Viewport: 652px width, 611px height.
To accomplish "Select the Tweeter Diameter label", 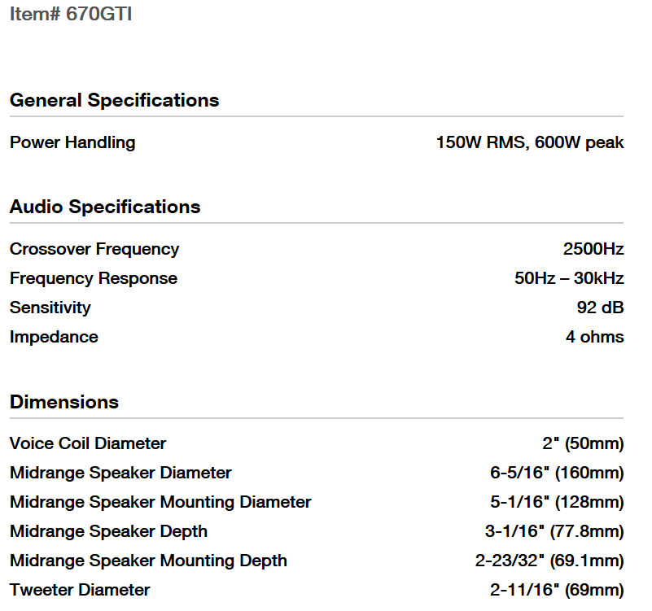I will click(x=80, y=590).
